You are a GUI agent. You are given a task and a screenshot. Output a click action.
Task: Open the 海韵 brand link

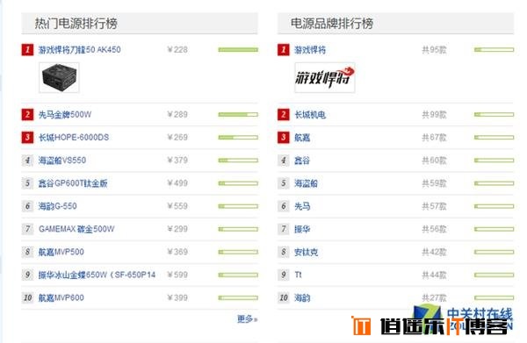[302, 297]
